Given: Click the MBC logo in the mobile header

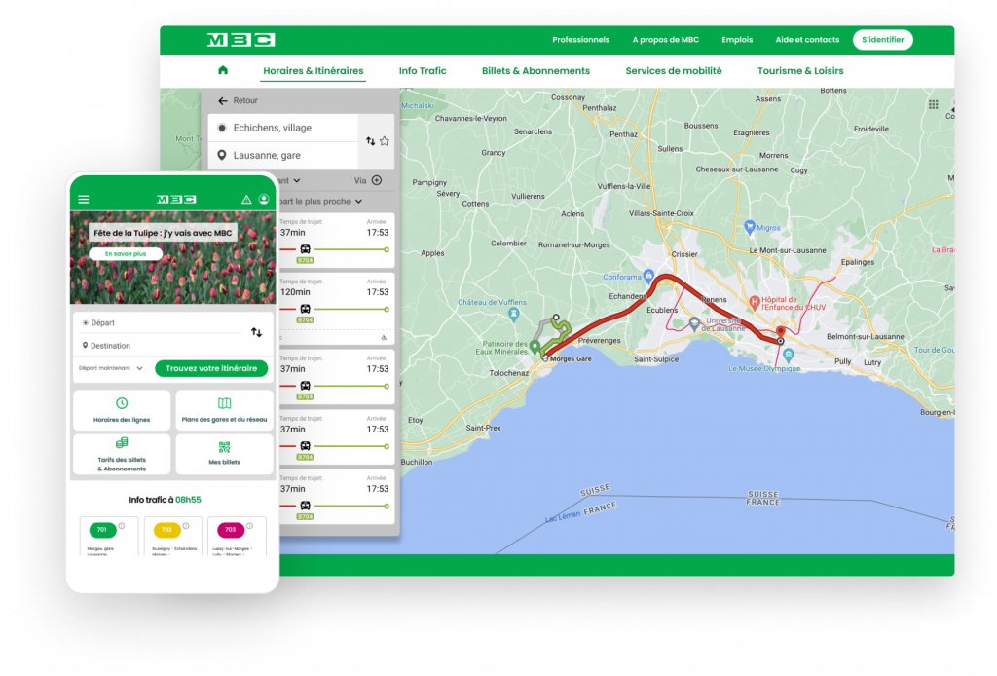Looking at the screenshot, I should point(176,200).
